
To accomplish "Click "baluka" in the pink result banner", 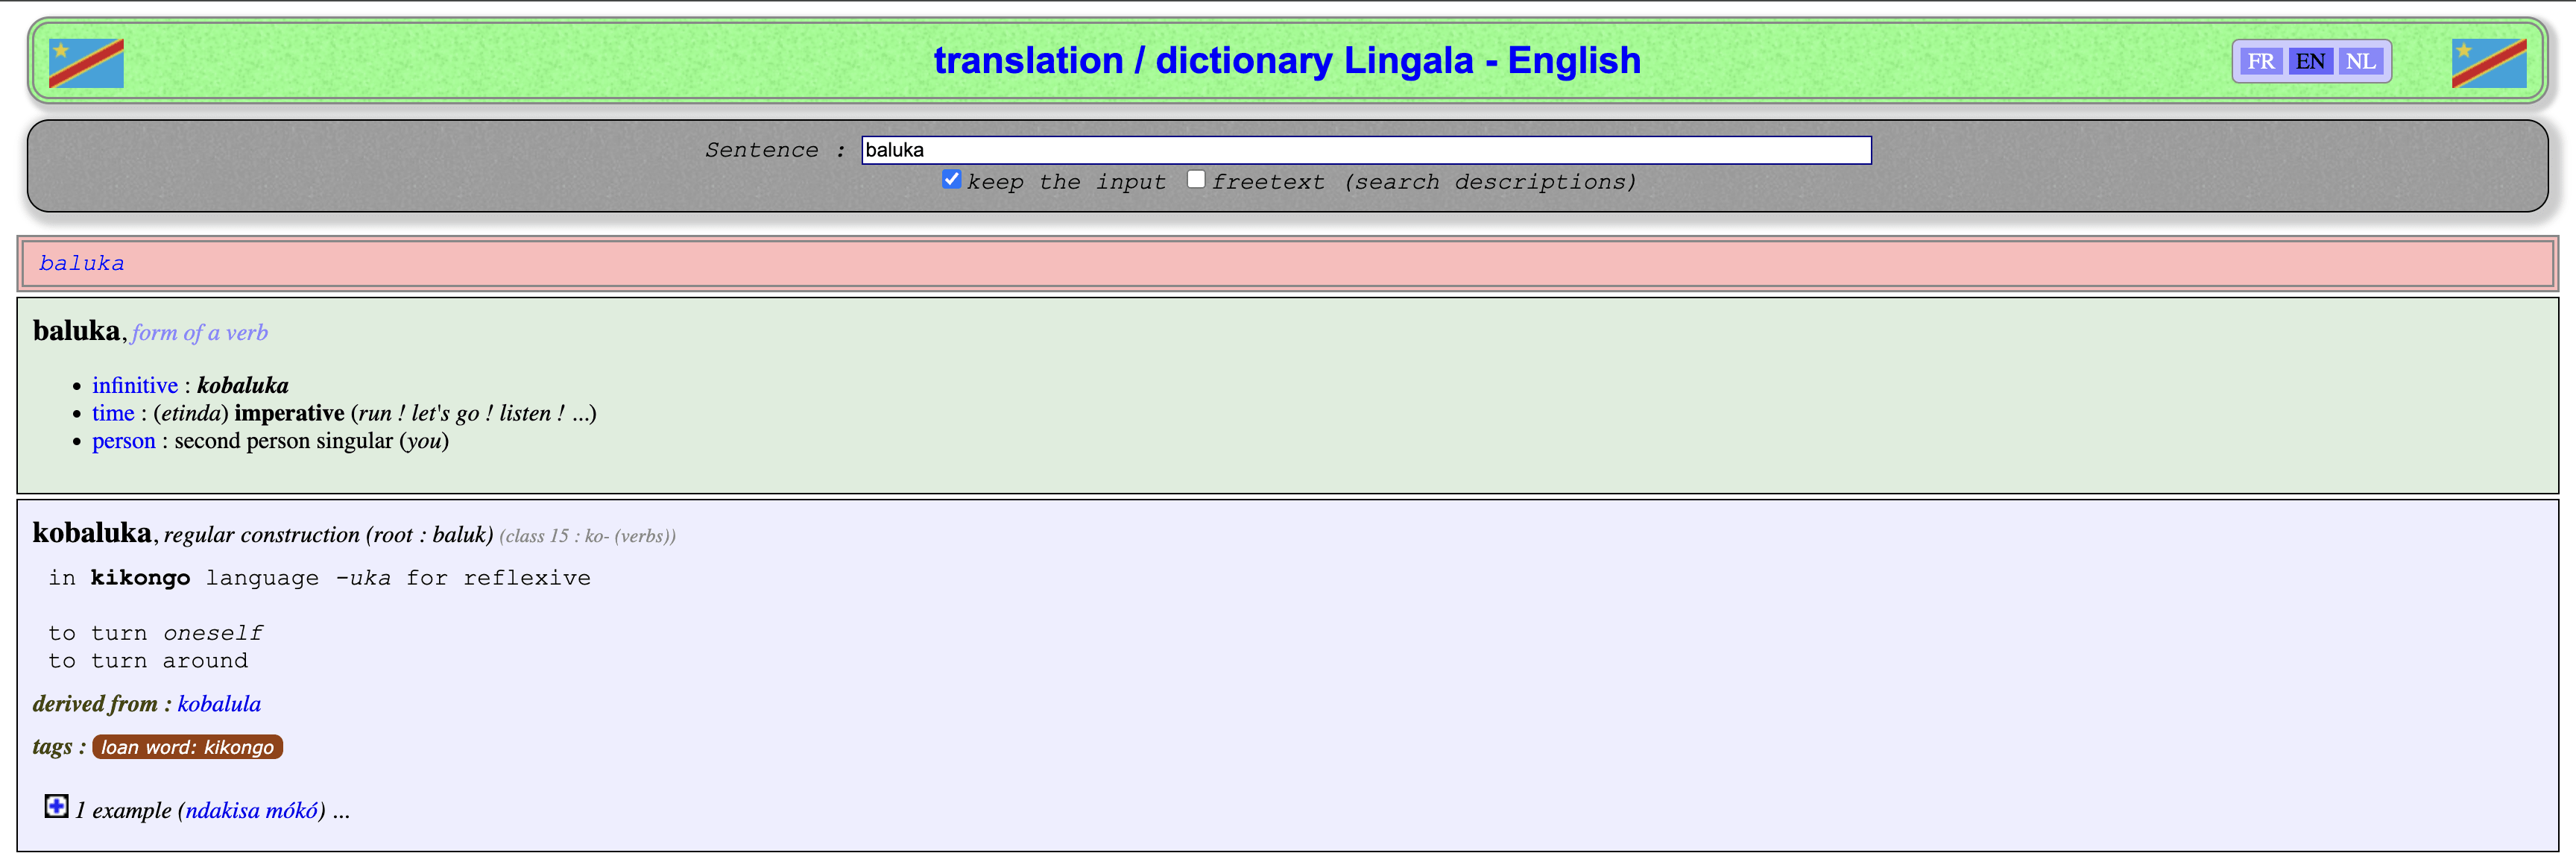I will click(81, 263).
